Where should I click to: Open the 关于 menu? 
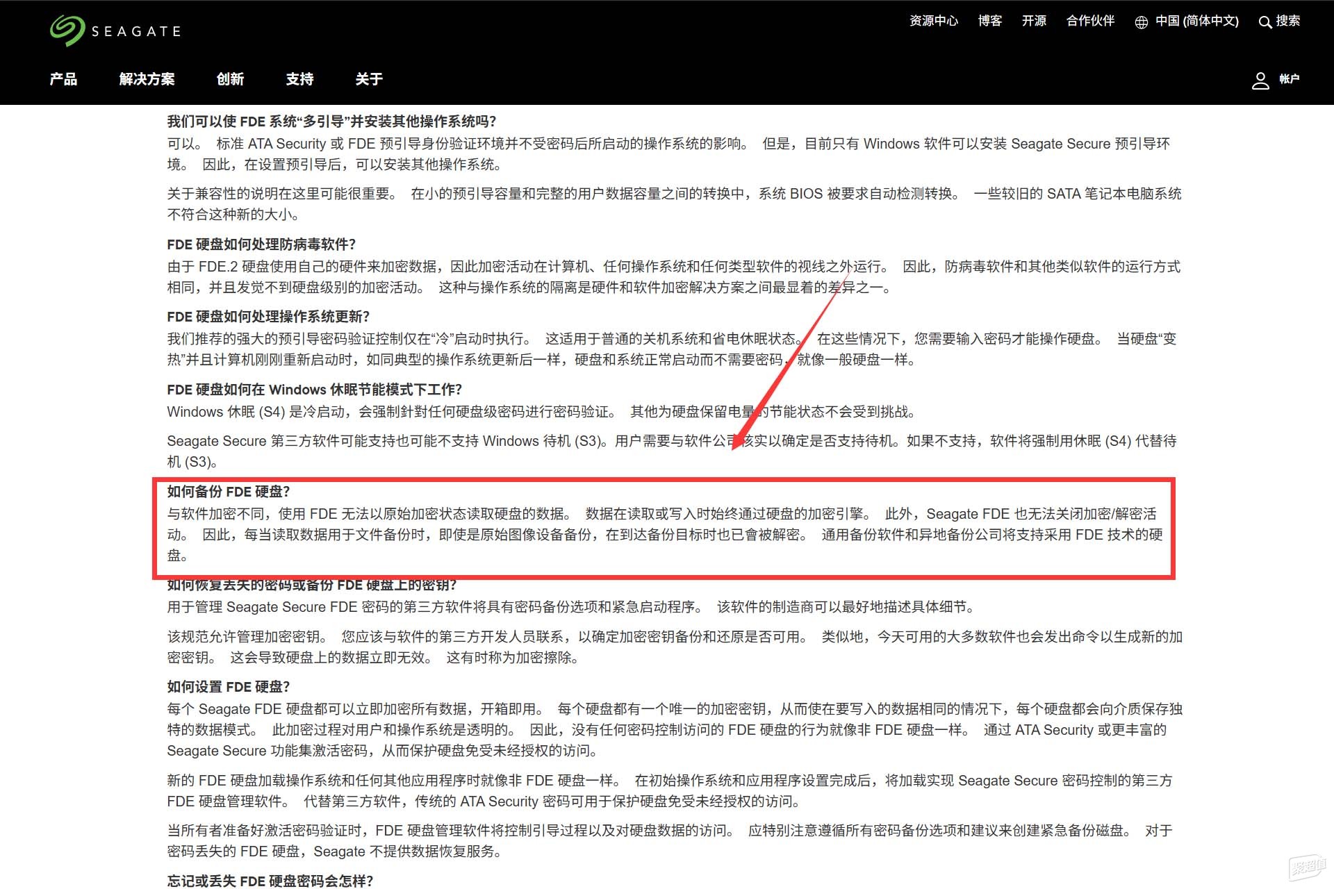tap(369, 79)
